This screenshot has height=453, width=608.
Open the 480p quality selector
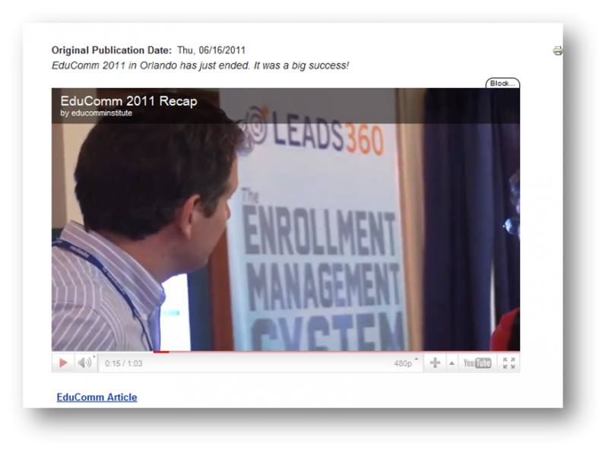tap(404, 363)
